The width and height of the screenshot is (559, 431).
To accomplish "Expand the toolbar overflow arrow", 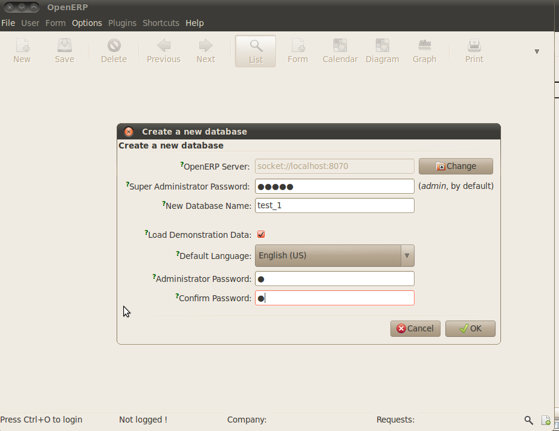I will tap(537, 51).
